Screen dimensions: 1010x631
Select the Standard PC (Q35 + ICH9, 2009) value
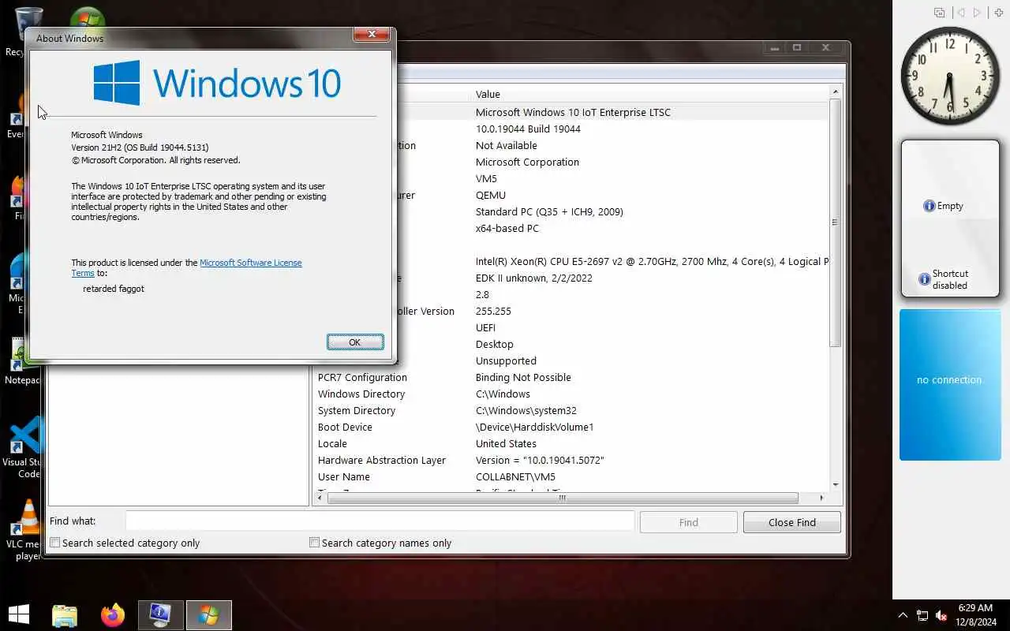(x=549, y=211)
